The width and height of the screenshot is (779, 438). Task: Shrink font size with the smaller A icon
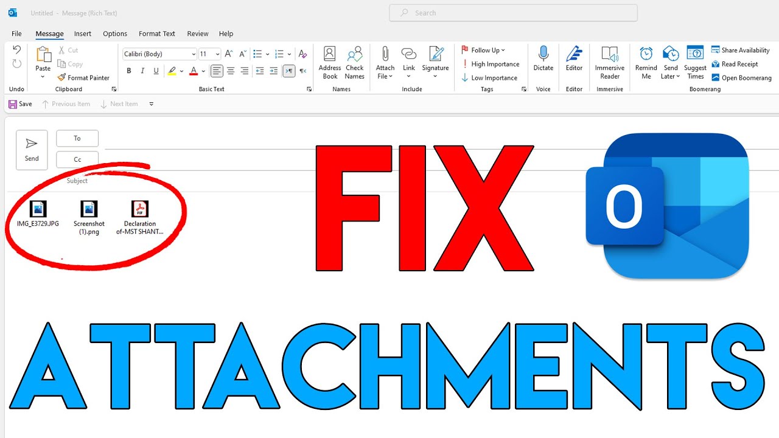(243, 54)
